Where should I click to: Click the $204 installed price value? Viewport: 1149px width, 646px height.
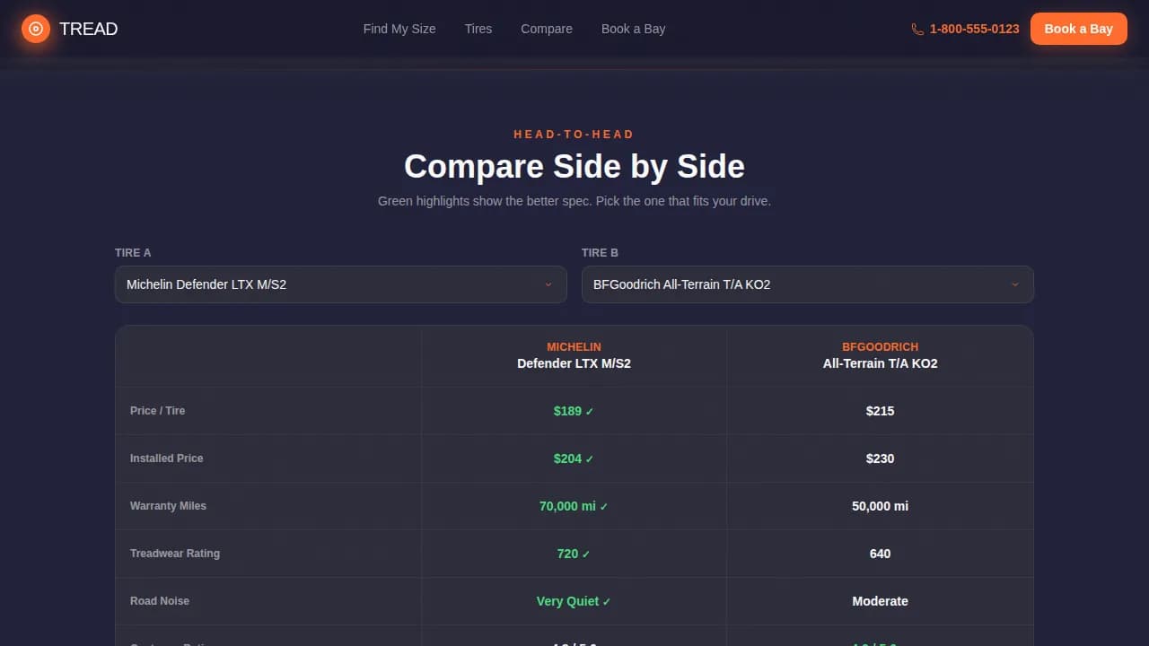(567, 458)
